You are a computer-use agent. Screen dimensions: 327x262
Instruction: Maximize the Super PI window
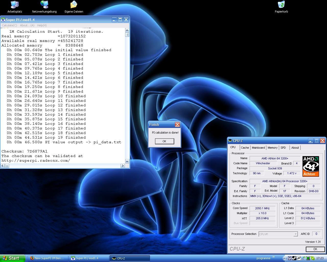[x=120, y=19]
